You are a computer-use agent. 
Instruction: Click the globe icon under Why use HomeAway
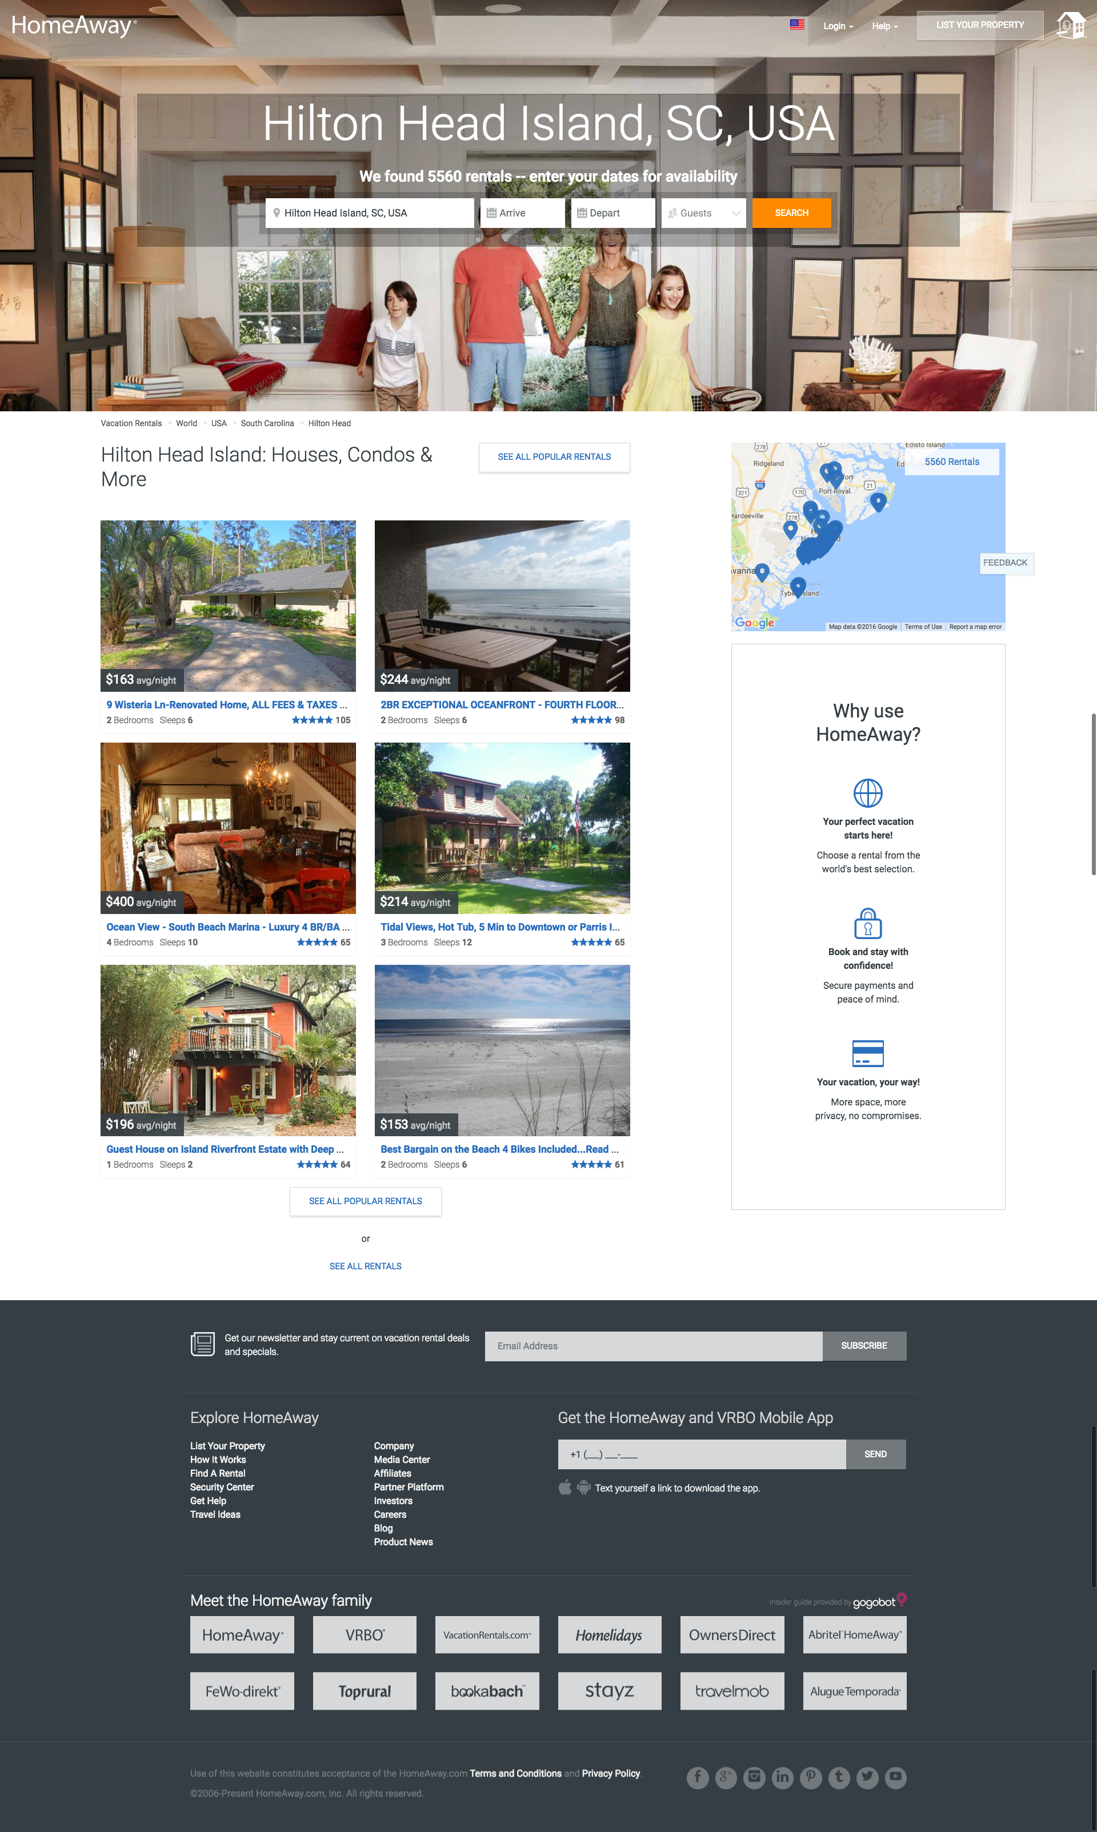(x=868, y=793)
